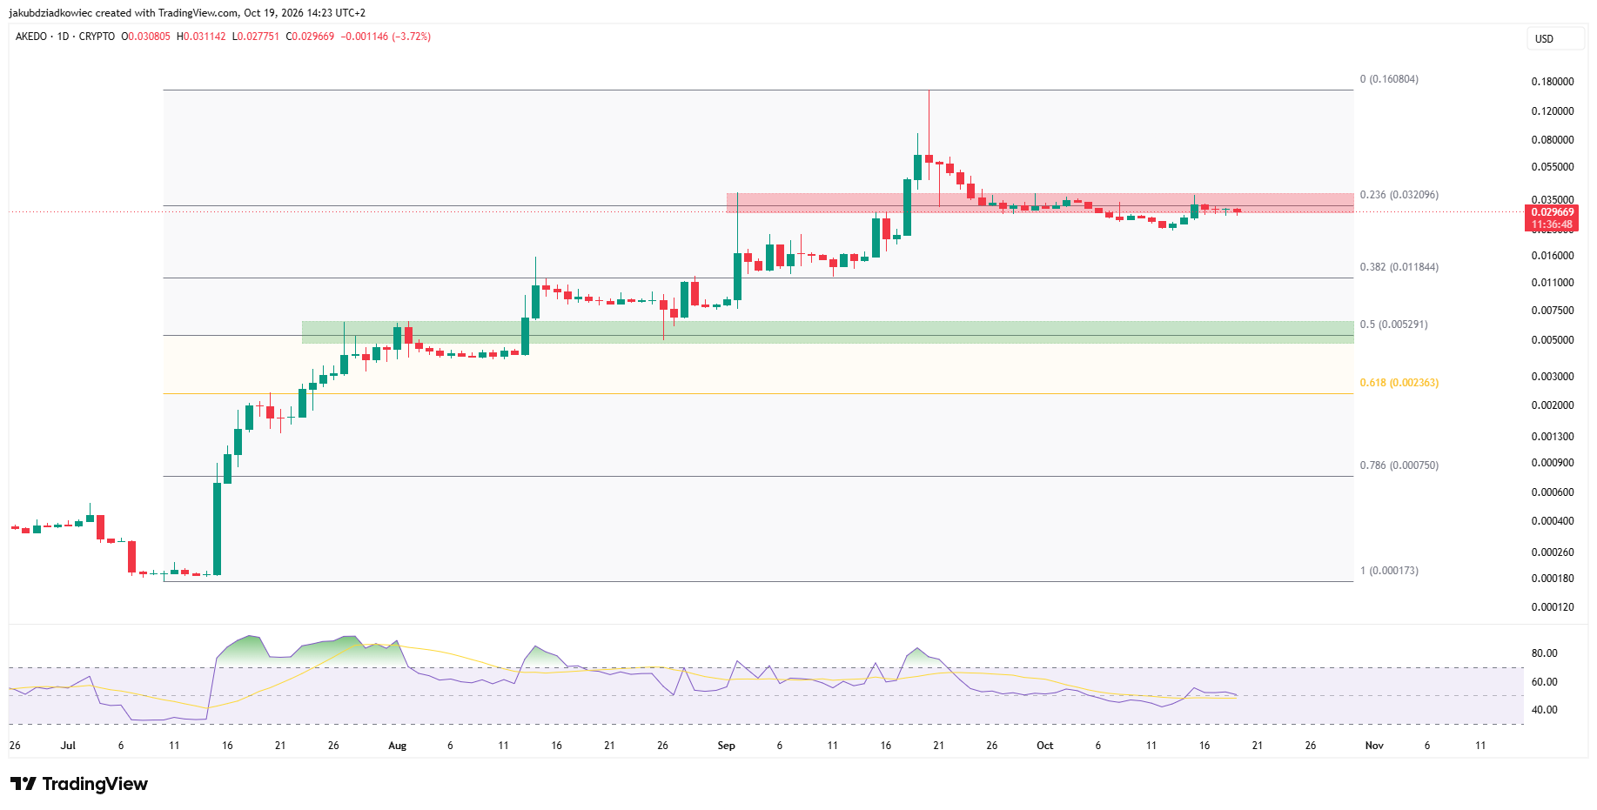This screenshot has width=1597, height=810.
Task: Click the RSI 80.00 scale value
Action: click(1544, 653)
